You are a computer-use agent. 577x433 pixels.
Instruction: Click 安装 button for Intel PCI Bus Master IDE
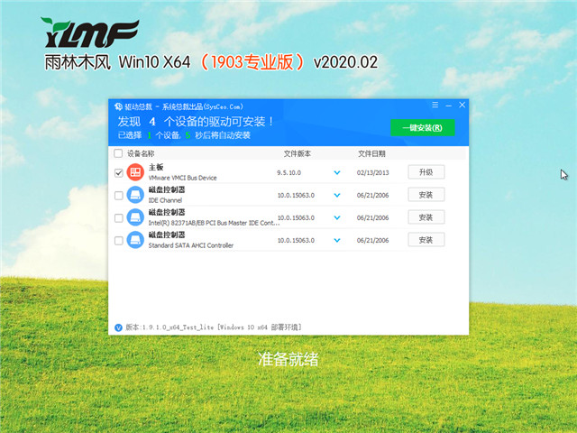[426, 217]
